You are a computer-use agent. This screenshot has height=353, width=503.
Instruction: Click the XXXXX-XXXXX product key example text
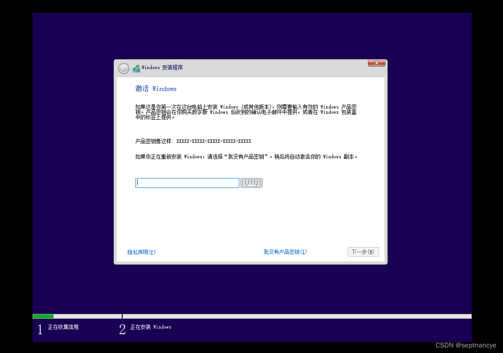pos(214,141)
